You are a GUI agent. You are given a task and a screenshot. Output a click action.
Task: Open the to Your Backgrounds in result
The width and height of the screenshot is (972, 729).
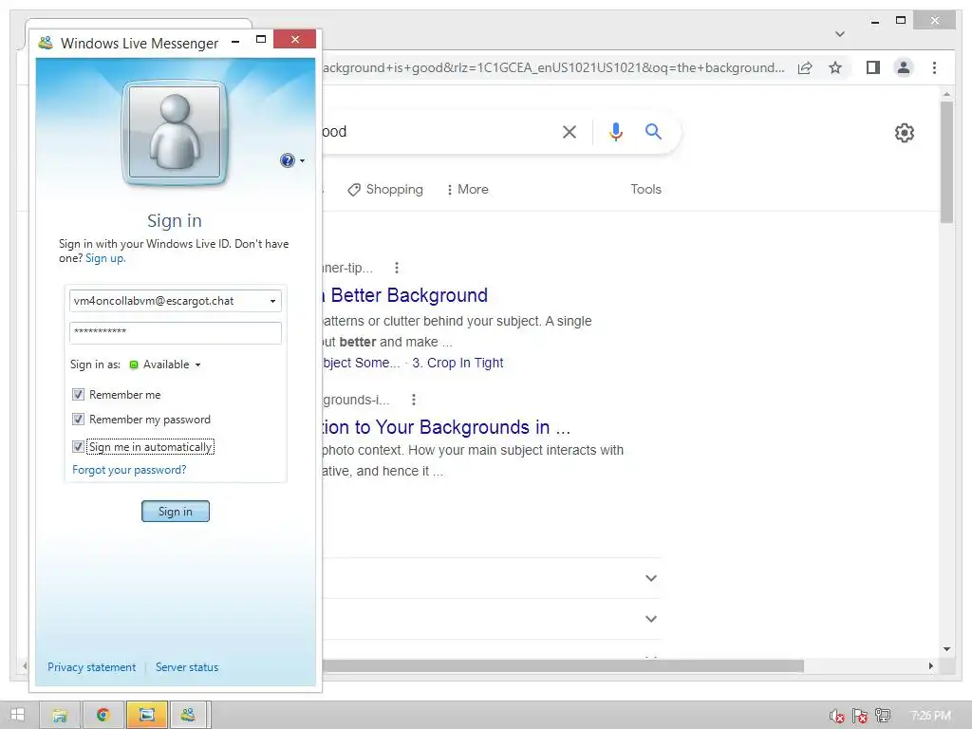click(x=446, y=427)
